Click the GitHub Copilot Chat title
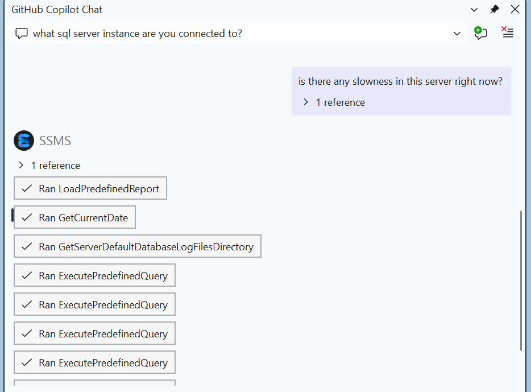This screenshot has width=531, height=392. tap(56, 10)
